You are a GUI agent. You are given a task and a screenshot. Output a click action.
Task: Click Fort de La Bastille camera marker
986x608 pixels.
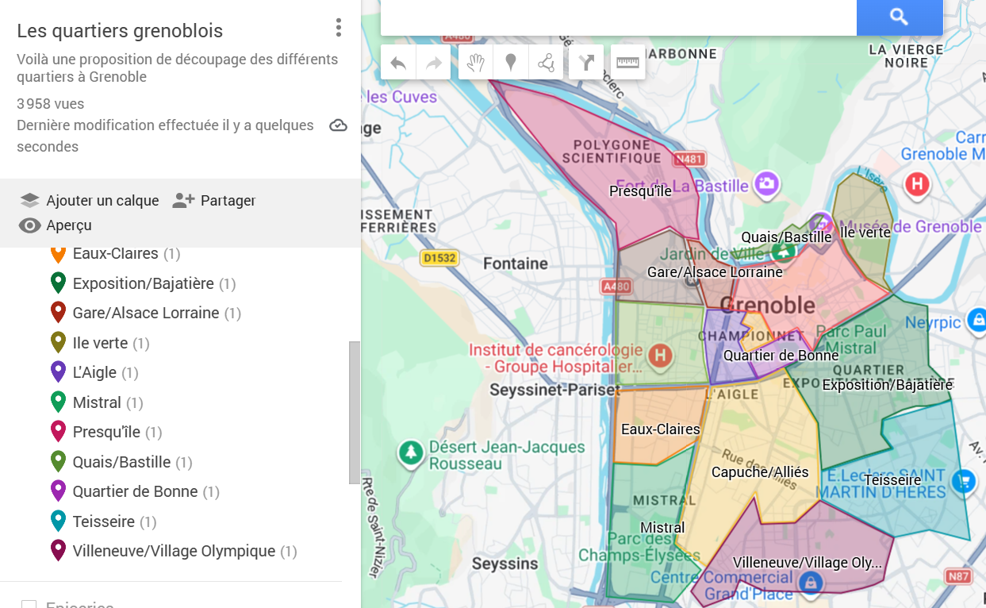(766, 184)
